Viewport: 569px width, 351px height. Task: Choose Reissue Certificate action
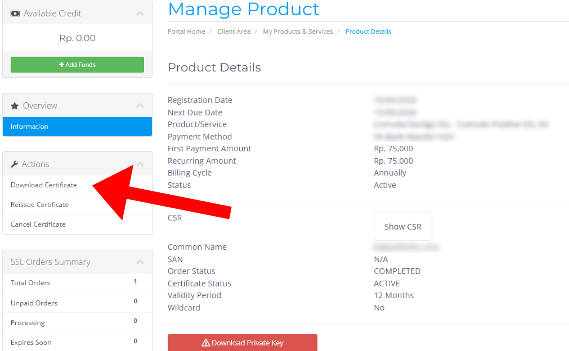point(40,205)
